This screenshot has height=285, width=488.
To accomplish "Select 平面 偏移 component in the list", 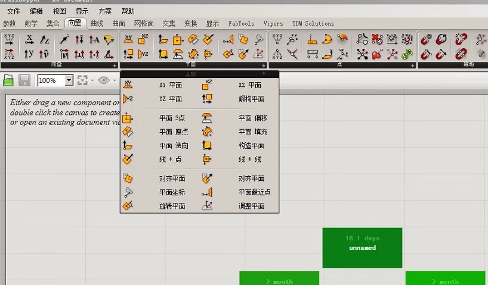I will point(253,118).
